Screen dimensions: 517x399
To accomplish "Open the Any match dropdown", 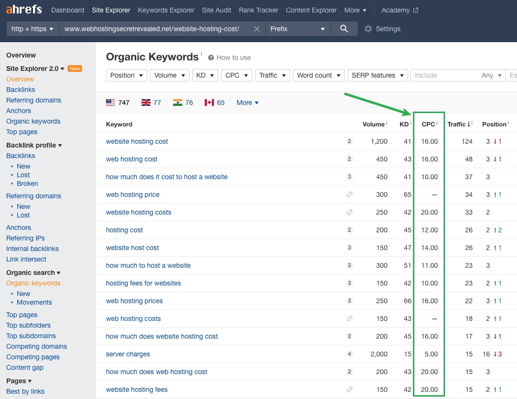I will 491,75.
